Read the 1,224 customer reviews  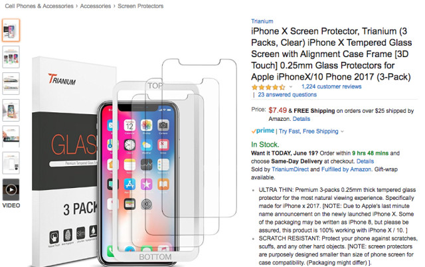331,86
